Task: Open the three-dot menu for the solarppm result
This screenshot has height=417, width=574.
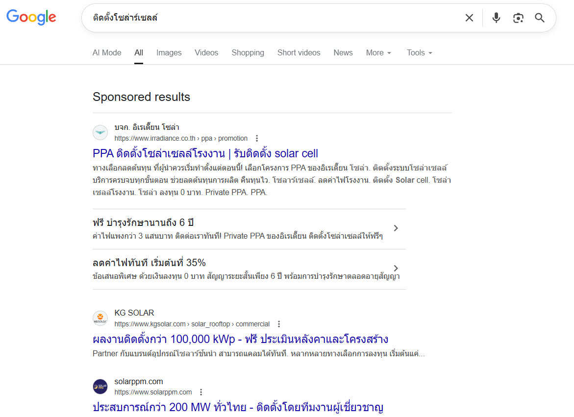Action: point(201,392)
